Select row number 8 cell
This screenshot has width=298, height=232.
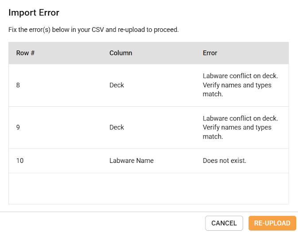(x=18, y=85)
